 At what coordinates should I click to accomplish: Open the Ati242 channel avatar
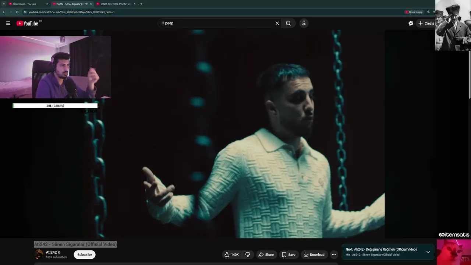tap(39, 254)
